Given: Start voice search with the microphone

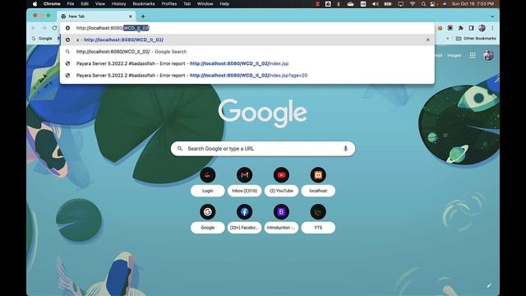Looking at the screenshot, I should [345, 149].
